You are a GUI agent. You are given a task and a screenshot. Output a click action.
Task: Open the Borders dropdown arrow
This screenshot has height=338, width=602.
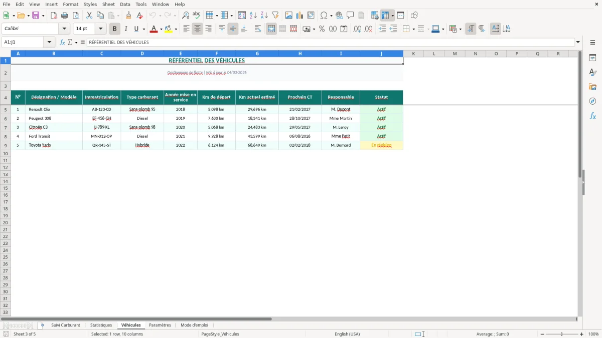point(413,29)
